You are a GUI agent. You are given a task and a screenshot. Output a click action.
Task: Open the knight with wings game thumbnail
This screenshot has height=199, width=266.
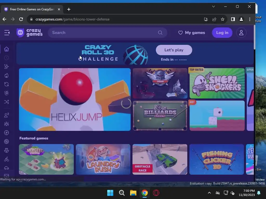(160, 83)
